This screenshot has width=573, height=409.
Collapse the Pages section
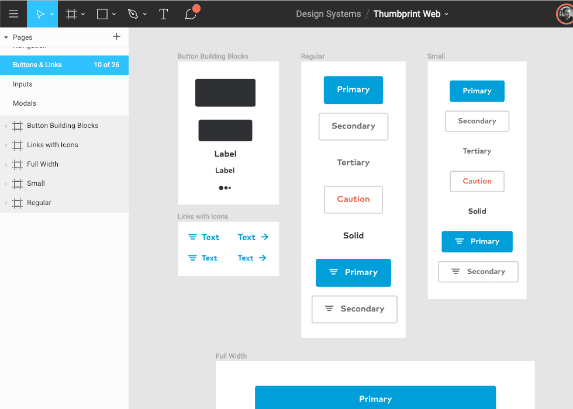click(6, 37)
